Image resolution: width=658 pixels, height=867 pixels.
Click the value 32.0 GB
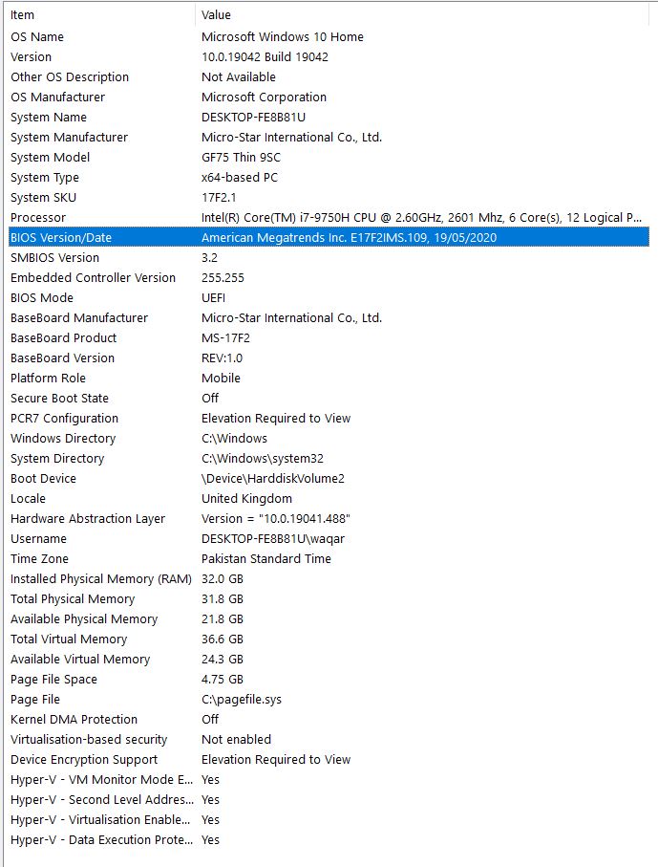pyautogui.click(x=223, y=579)
